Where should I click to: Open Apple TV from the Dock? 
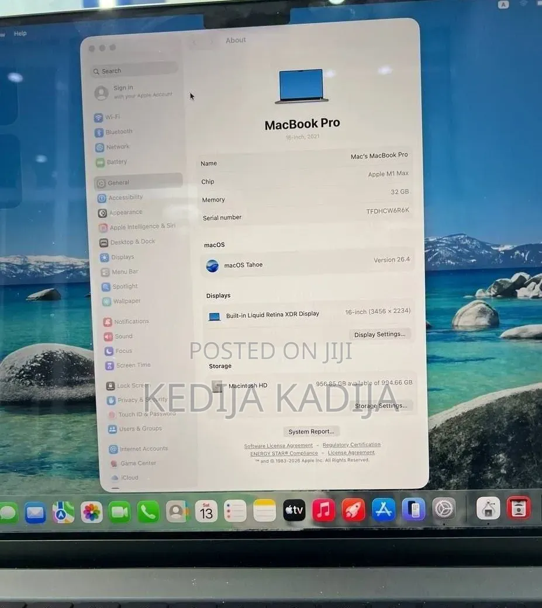[294, 510]
